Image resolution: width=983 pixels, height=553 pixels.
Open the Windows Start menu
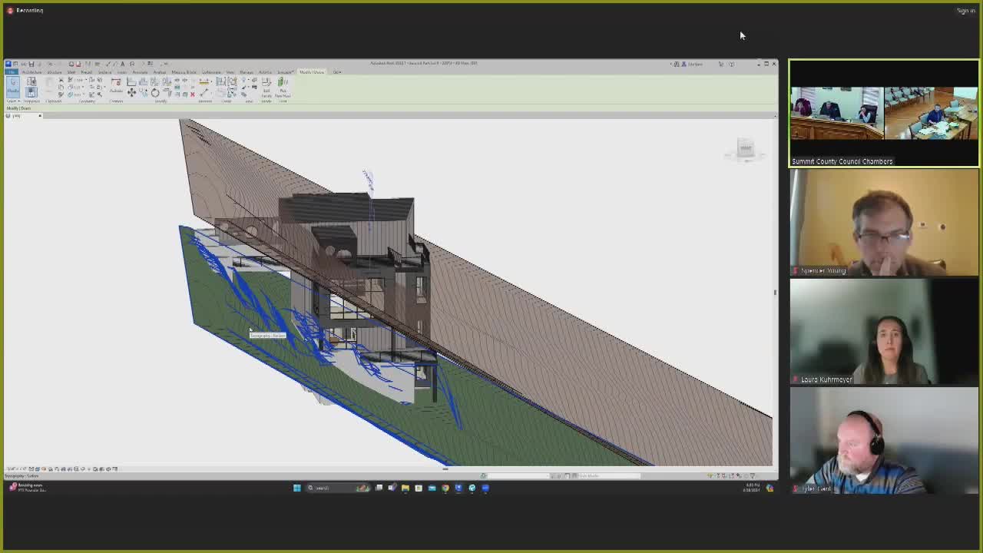[297, 488]
